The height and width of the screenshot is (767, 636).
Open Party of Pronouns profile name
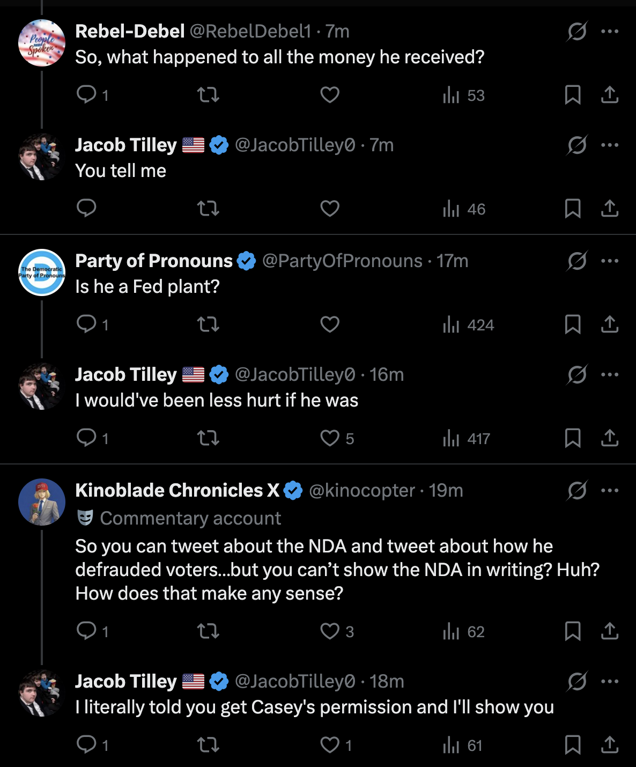click(x=154, y=261)
